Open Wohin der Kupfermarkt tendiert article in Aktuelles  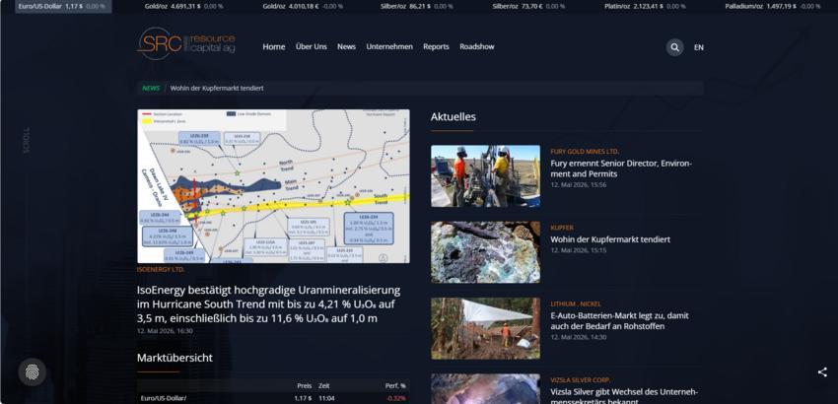(610, 239)
